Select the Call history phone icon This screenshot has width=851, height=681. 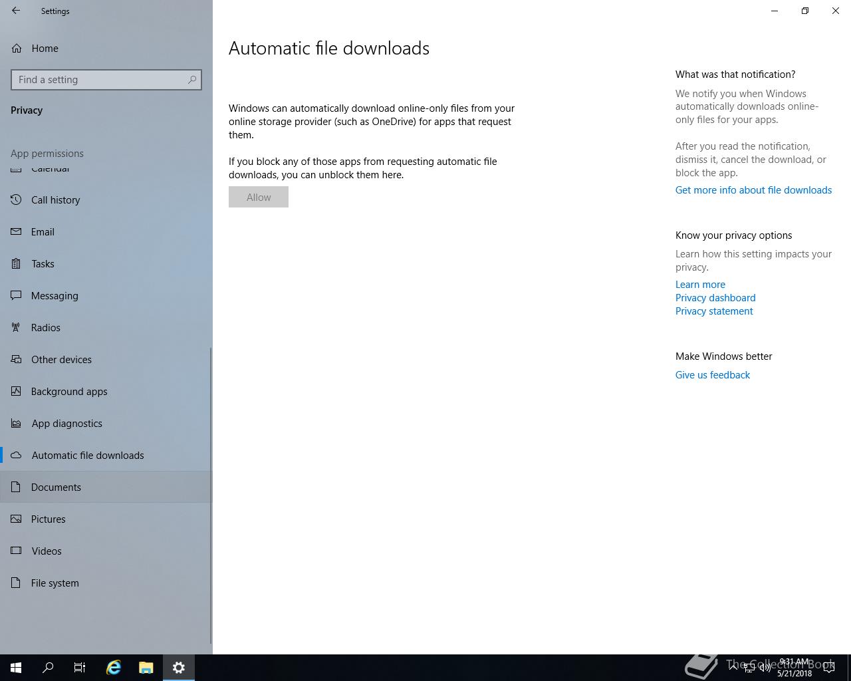coord(17,200)
